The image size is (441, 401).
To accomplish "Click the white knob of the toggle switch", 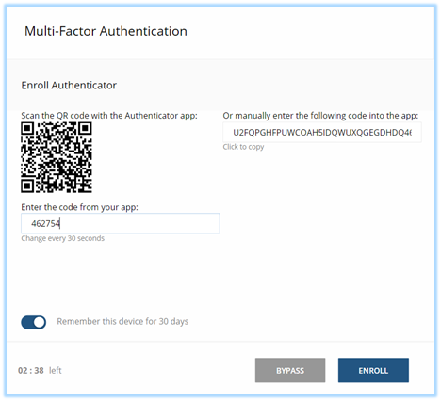I will pos(40,322).
